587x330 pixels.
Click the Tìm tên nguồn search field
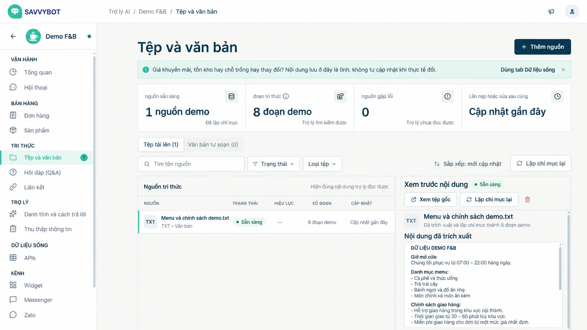pyautogui.click(x=191, y=164)
